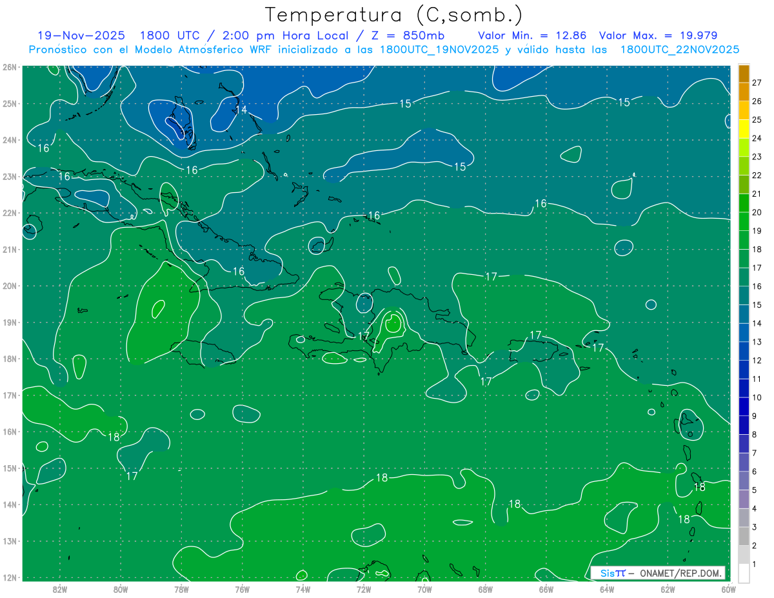Click the "18N" latitude label
Viewport: 774px width, 598px height.
[10, 359]
